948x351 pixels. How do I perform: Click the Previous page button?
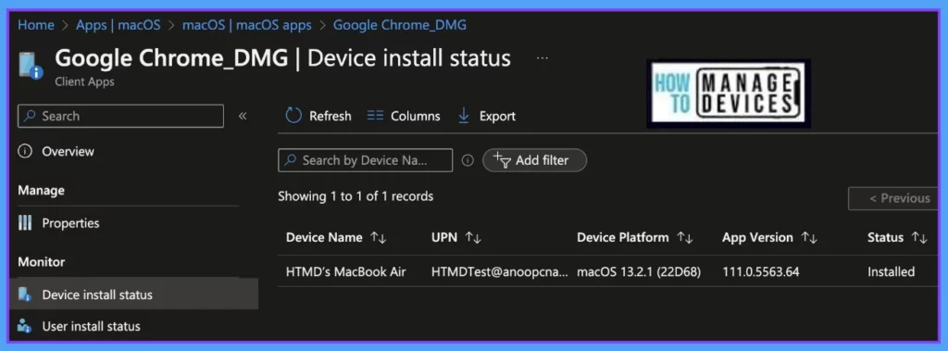tap(893, 198)
